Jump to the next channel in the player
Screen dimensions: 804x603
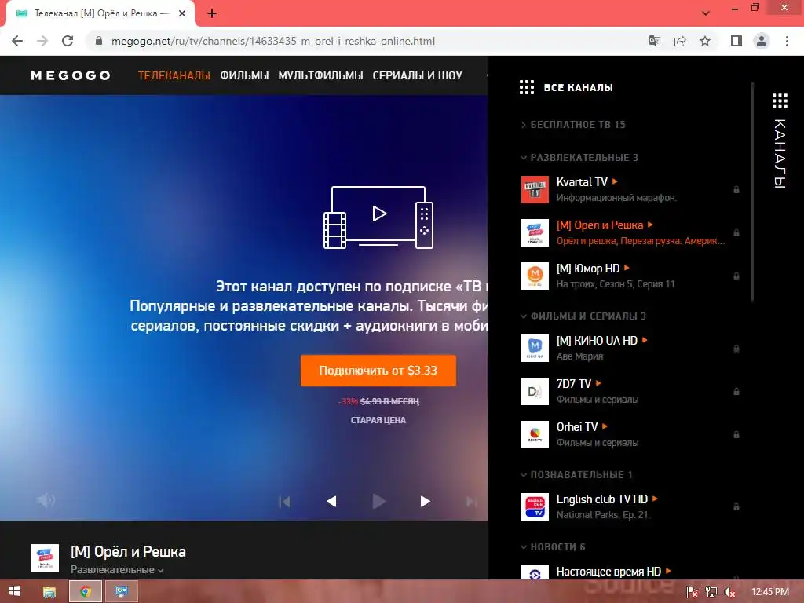click(x=472, y=501)
